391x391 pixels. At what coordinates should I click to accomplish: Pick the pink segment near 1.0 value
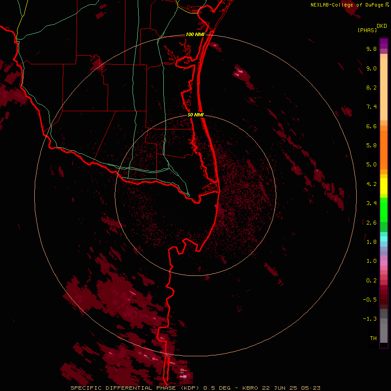tap(384, 263)
